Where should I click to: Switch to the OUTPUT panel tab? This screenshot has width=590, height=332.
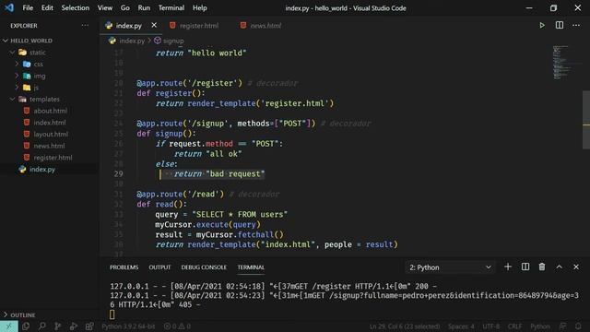point(159,267)
